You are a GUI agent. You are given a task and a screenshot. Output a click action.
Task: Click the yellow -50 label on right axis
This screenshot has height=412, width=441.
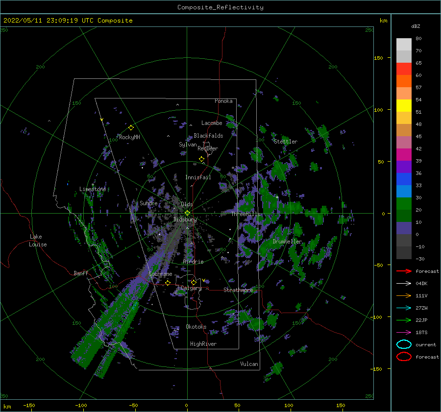[x=378, y=265]
